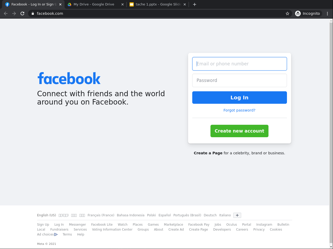Open the Groups footer link
Screen dimensions: 333x249
pyautogui.click(x=143, y=230)
